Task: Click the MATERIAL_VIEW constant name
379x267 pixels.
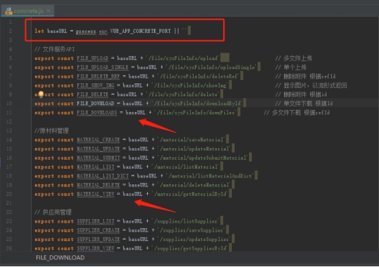Action: pos(96,194)
